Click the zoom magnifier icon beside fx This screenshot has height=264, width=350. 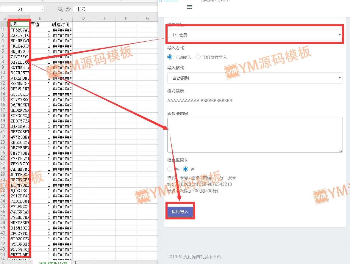60,9
